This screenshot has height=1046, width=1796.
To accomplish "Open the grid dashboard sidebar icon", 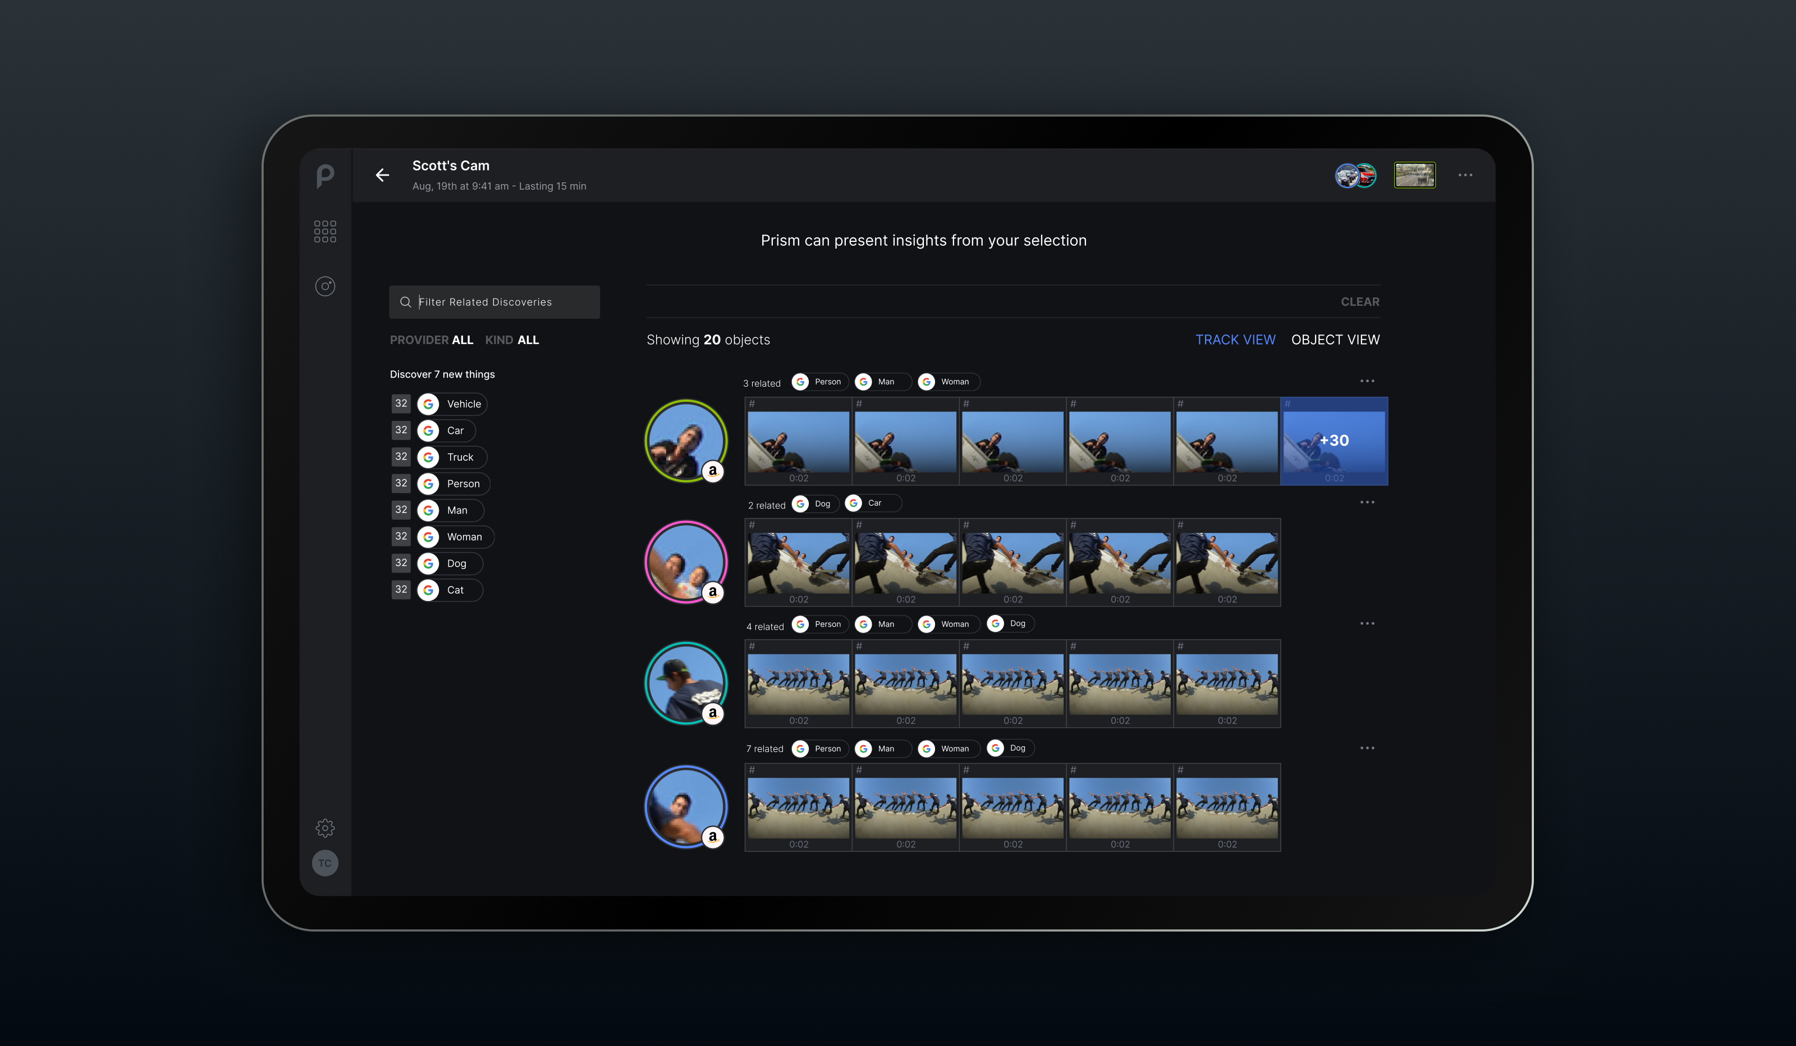I will (325, 231).
